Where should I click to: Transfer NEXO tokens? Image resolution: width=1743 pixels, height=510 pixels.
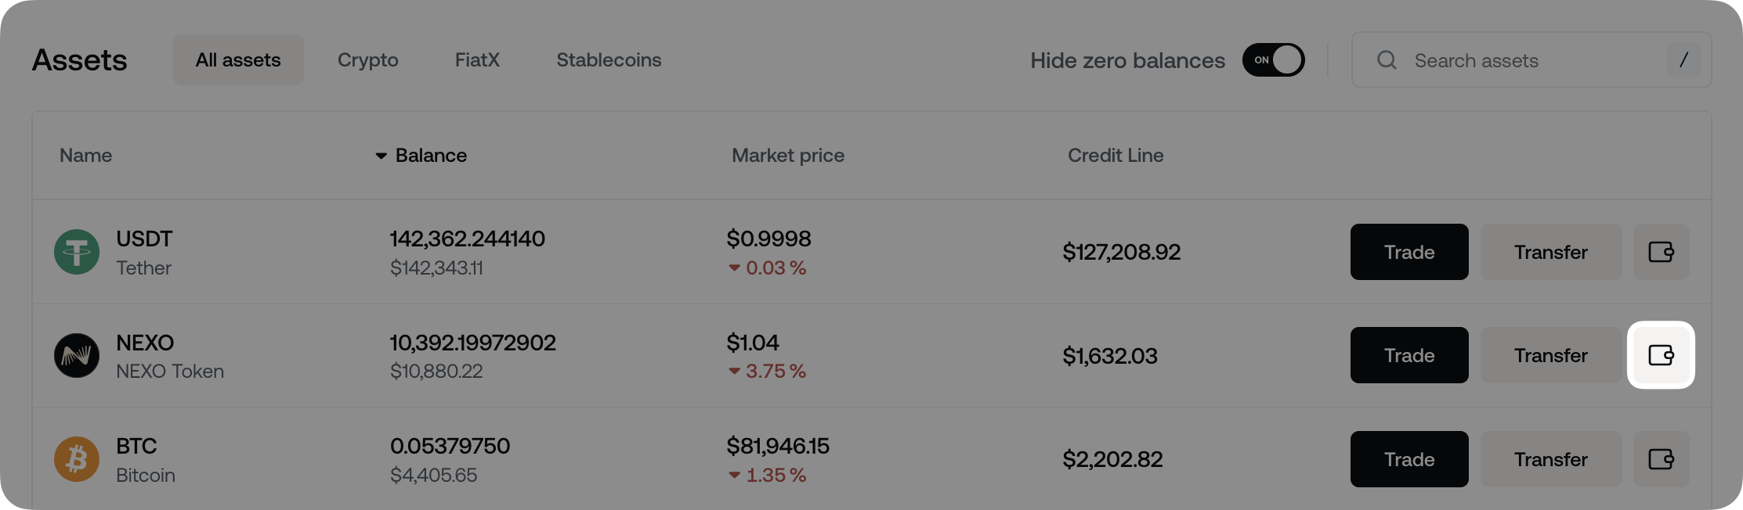1550,355
